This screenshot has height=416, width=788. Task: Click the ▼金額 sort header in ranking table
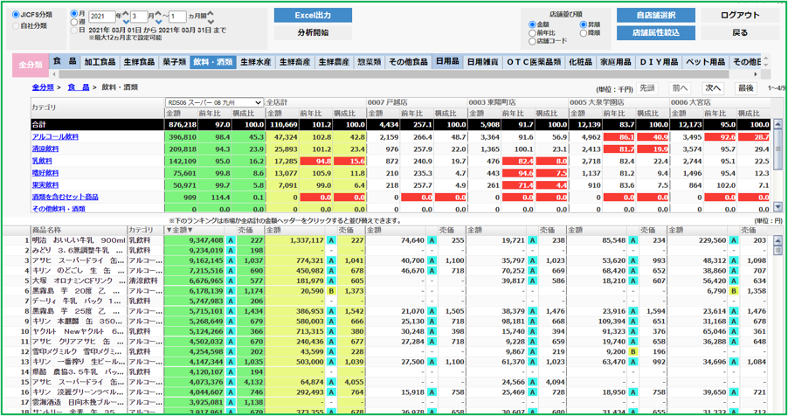pos(179,230)
